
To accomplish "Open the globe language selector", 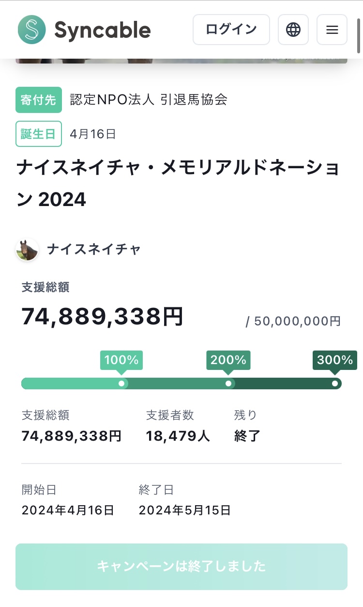I will pyautogui.click(x=293, y=30).
